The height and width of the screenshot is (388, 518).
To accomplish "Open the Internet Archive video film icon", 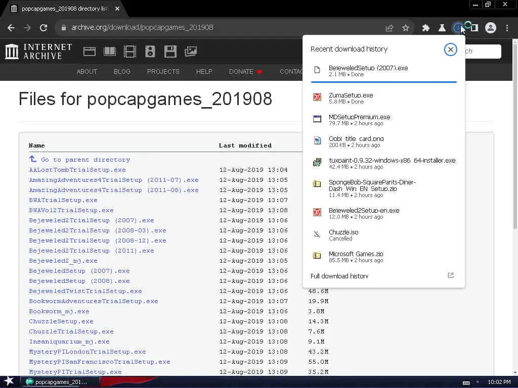I will coord(130,52).
